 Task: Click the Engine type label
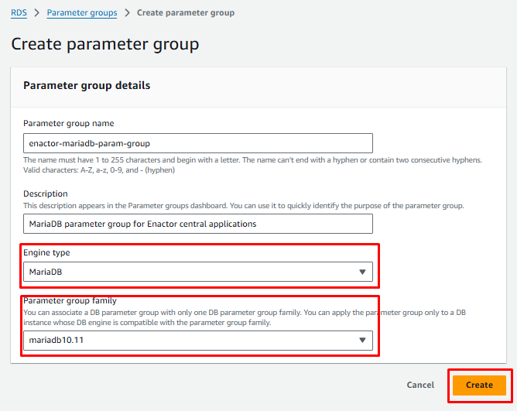pos(50,252)
